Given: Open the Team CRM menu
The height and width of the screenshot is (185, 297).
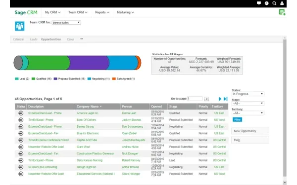Looking at the screenshot, I should [x=78, y=12].
